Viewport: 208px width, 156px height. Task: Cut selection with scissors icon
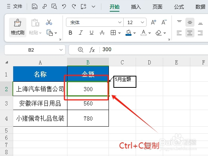(49, 22)
